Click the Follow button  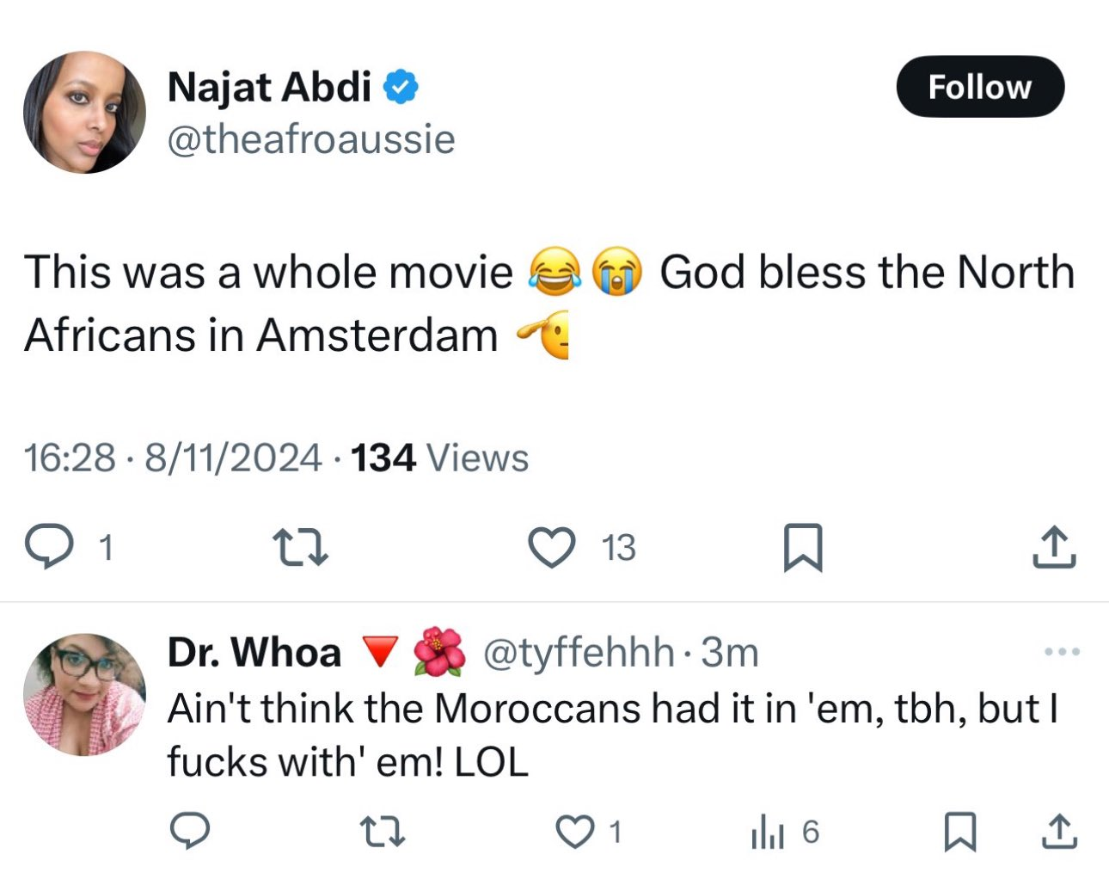(979, 87)
